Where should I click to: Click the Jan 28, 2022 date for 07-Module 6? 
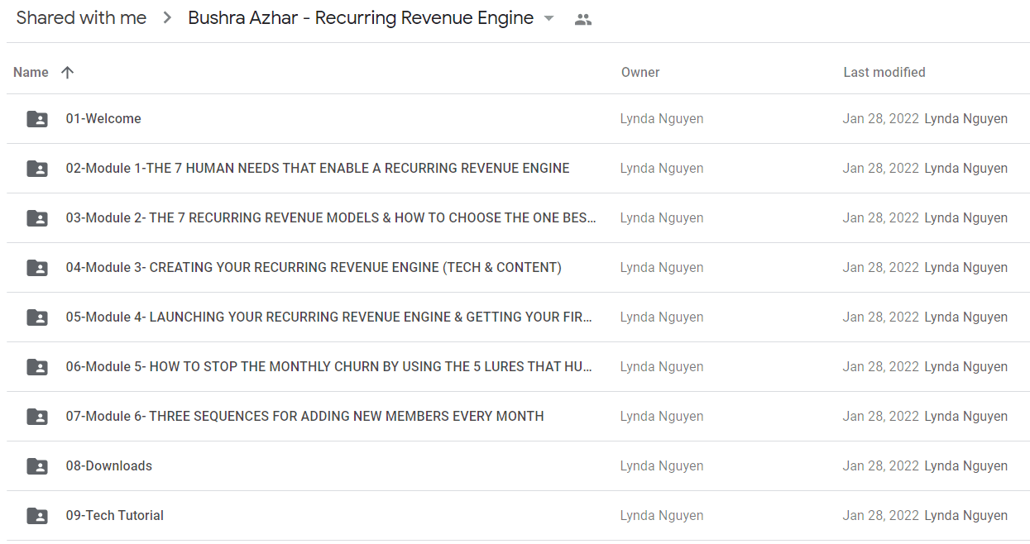[881, 417]
